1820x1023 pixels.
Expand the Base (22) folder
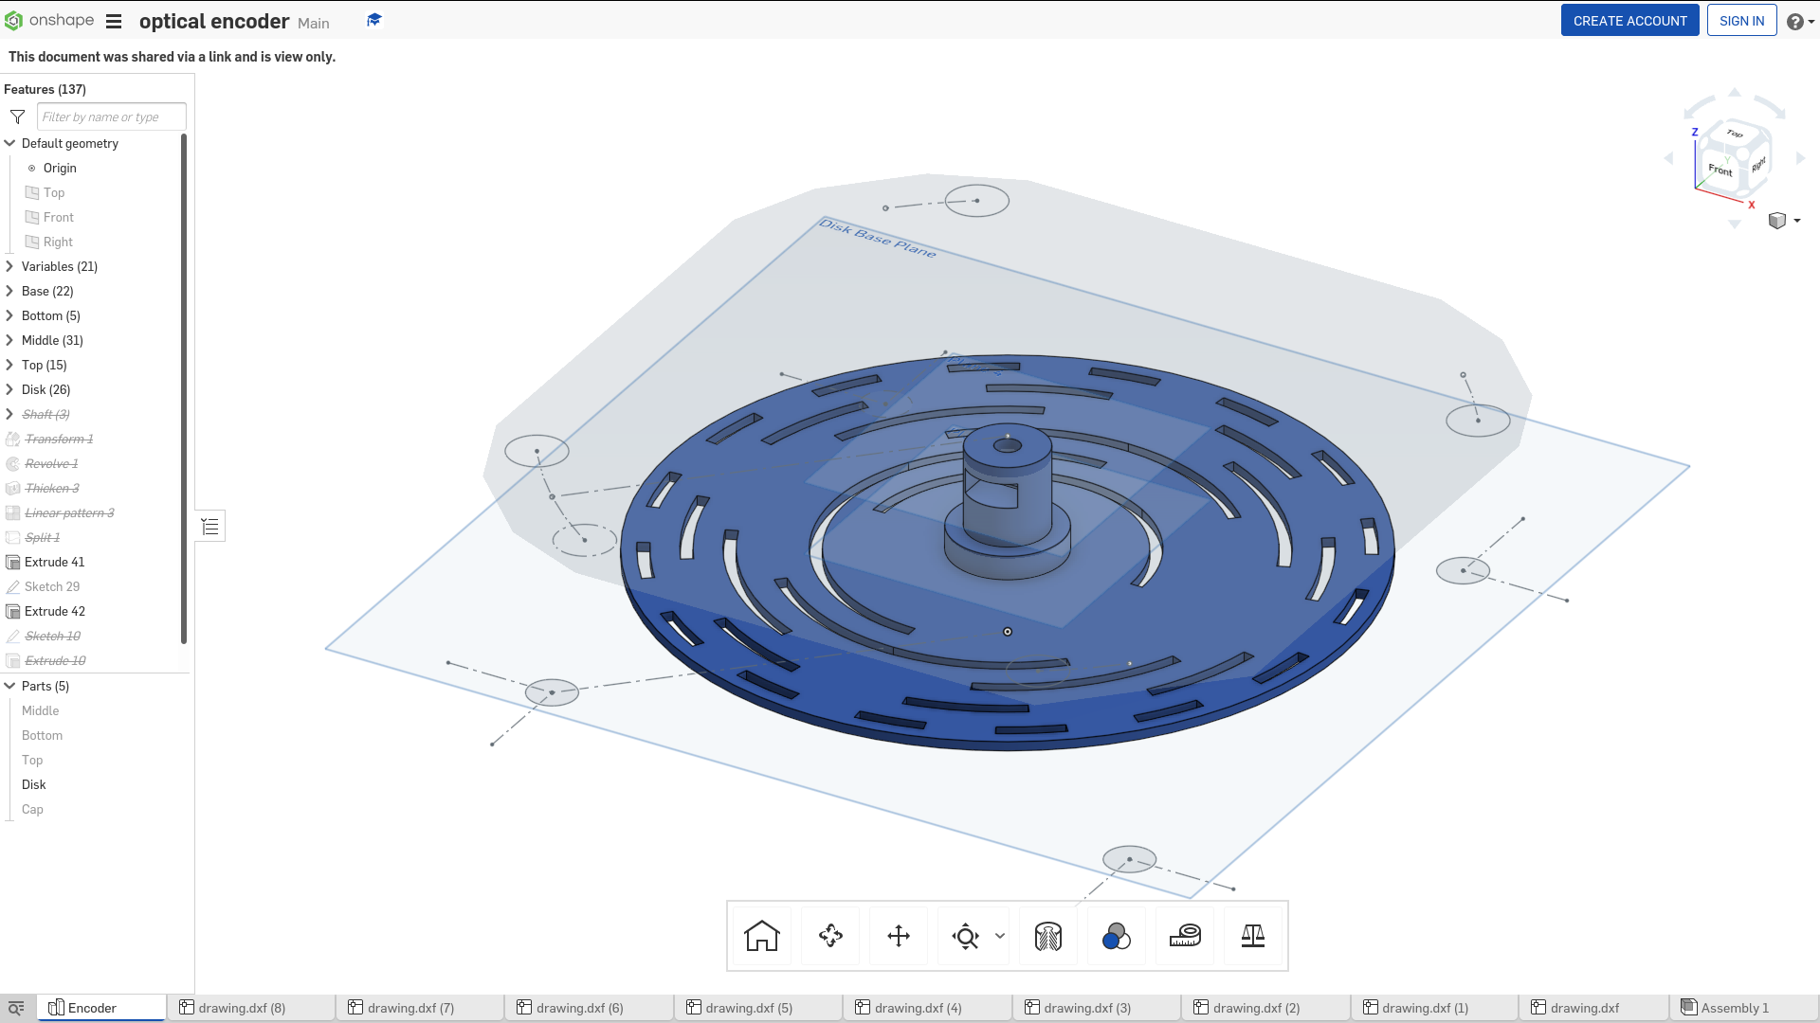10,291
